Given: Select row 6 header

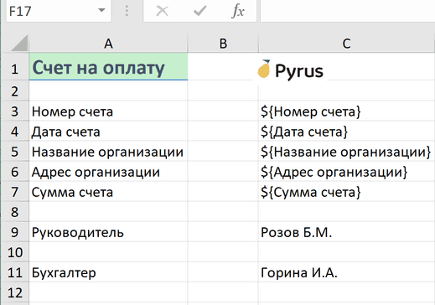Looking at the screenshot, I should pyautogui.click(x=15, y=171).
